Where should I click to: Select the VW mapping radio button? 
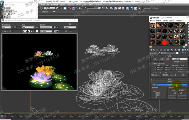click(158, 72)
